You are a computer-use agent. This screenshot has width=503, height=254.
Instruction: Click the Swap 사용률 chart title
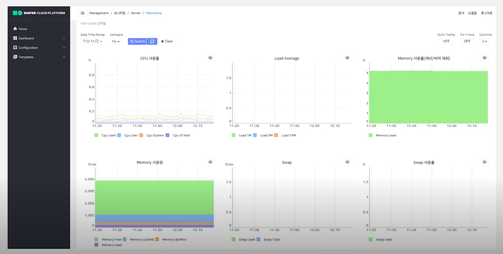424,163
